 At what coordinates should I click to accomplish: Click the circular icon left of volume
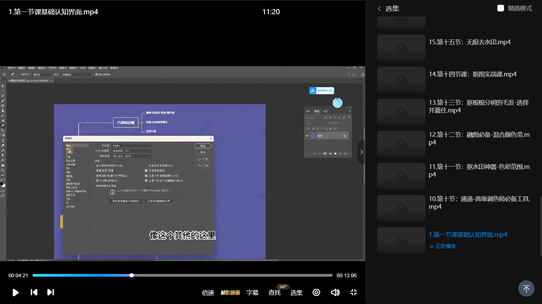[316, 292]
